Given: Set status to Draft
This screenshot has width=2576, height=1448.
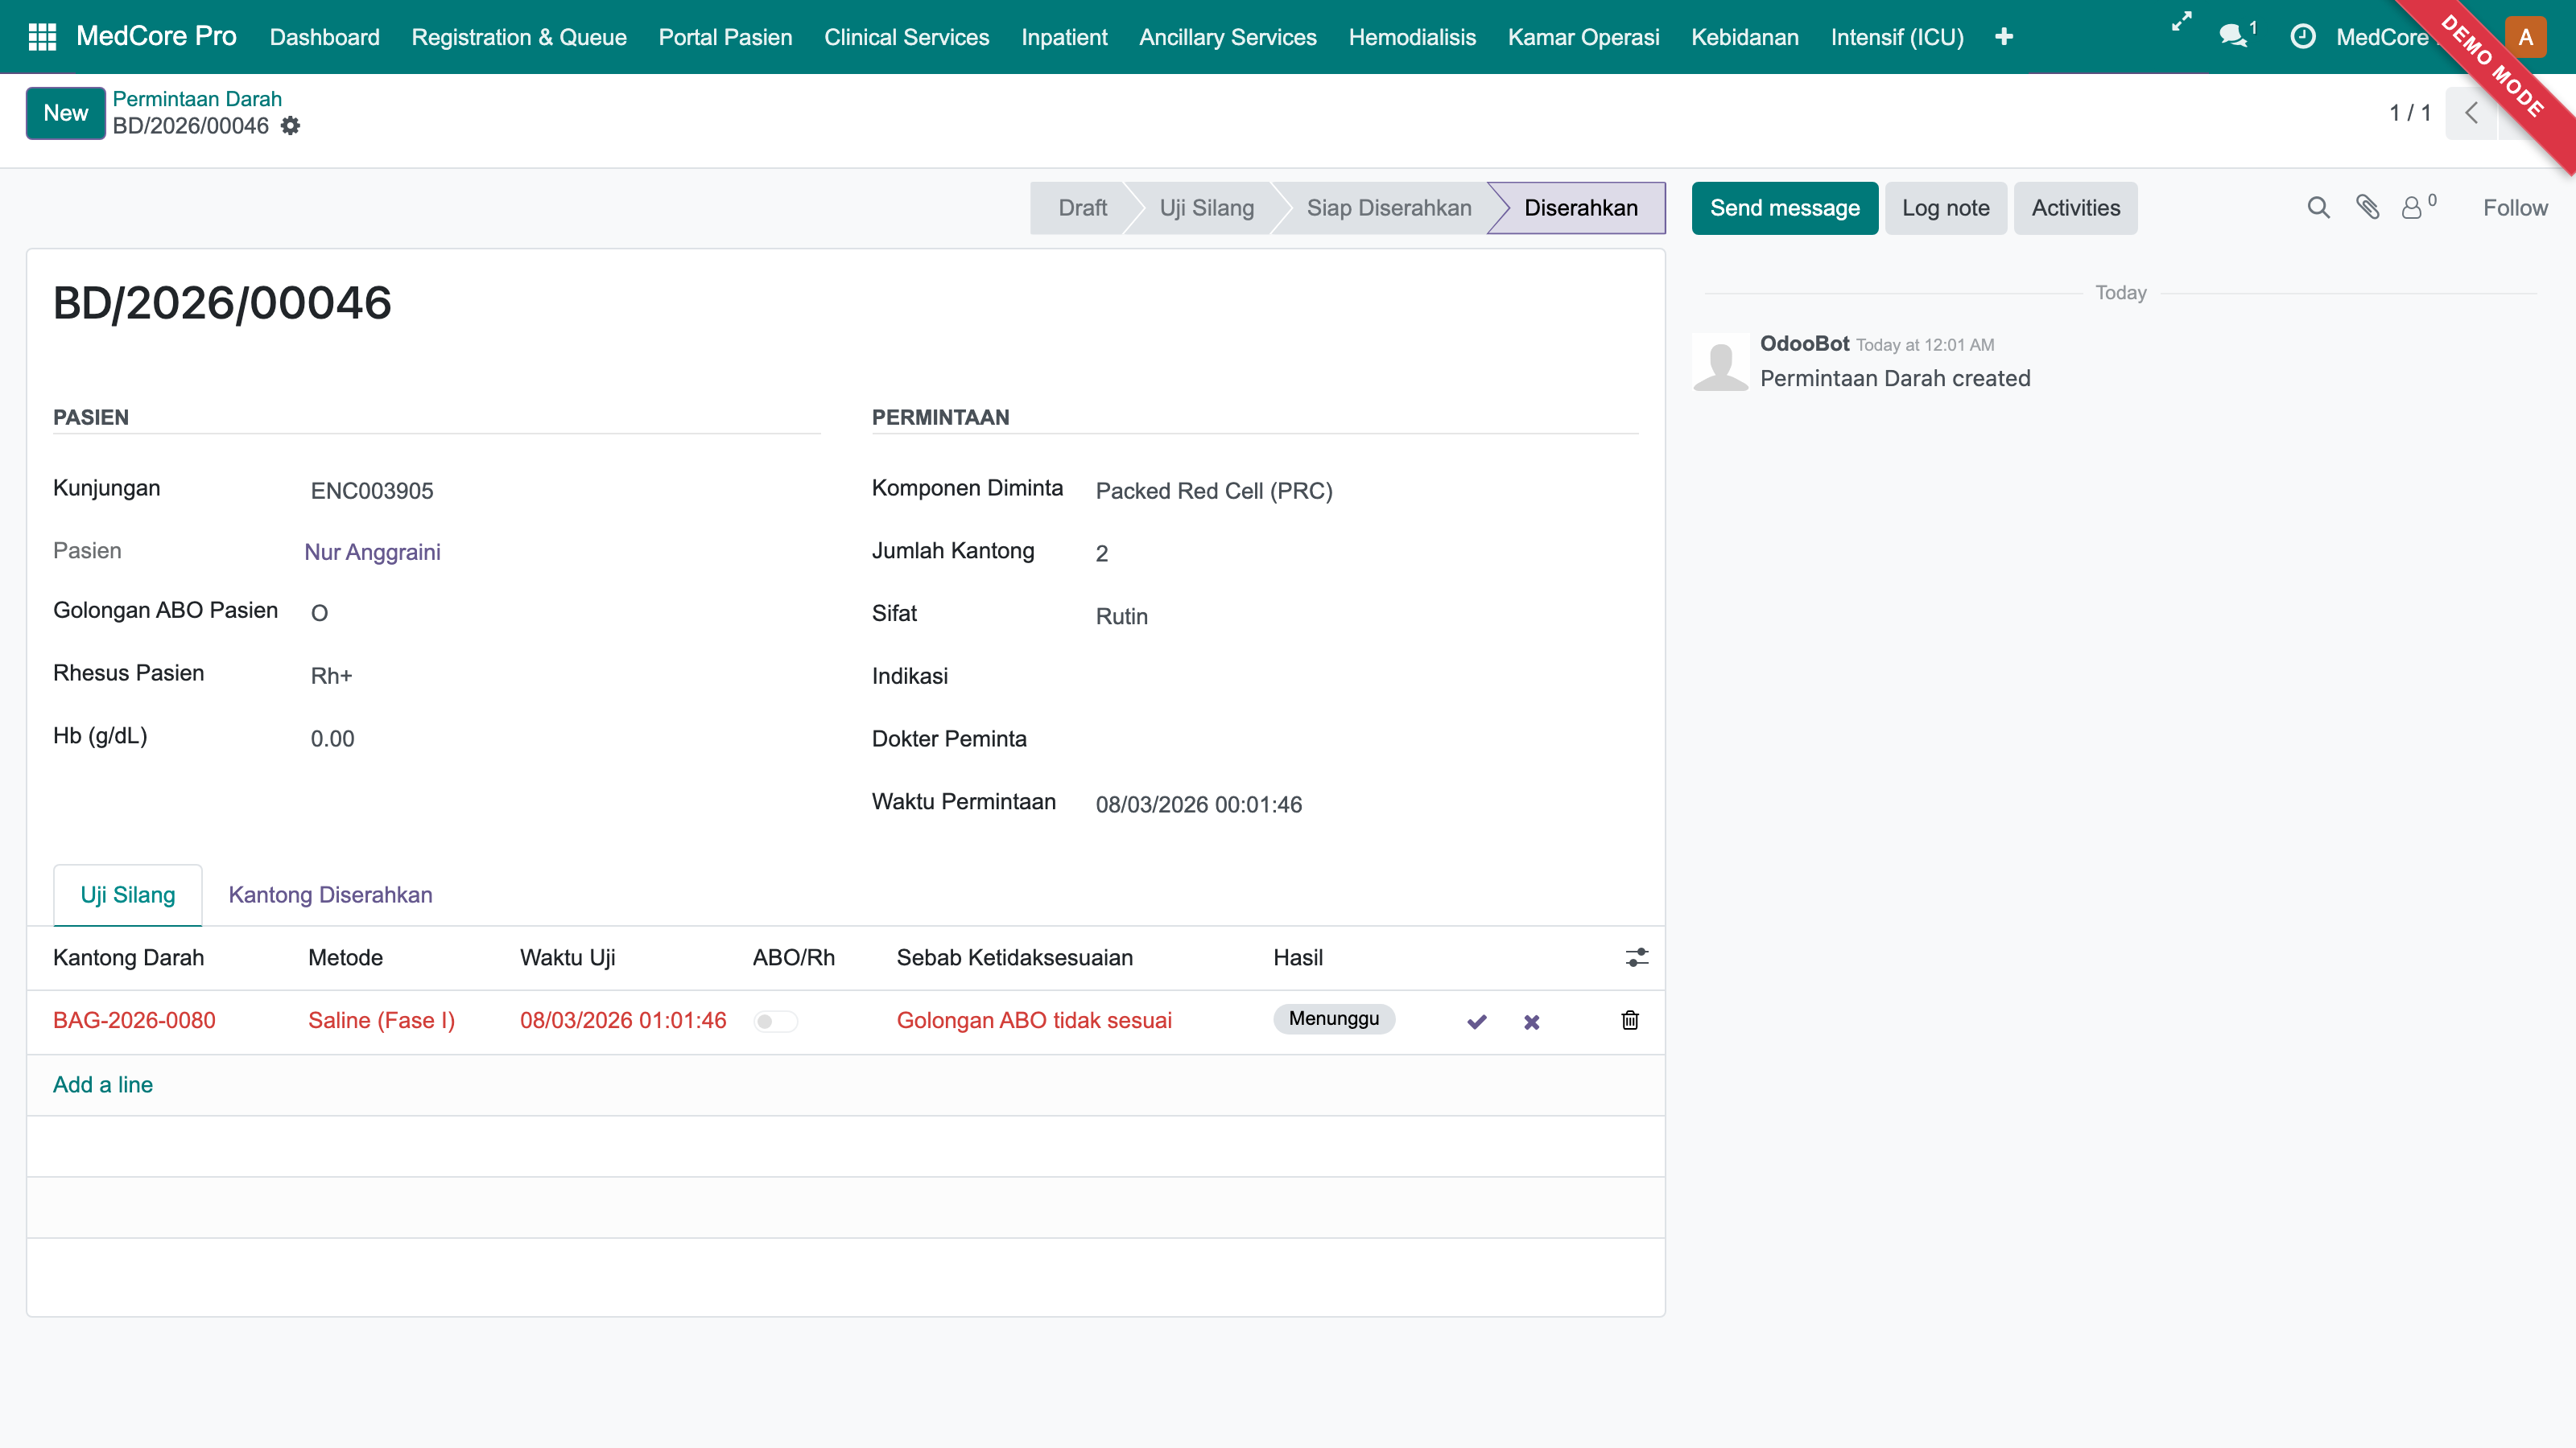Looking at the screenshot, I should 1082,208.
